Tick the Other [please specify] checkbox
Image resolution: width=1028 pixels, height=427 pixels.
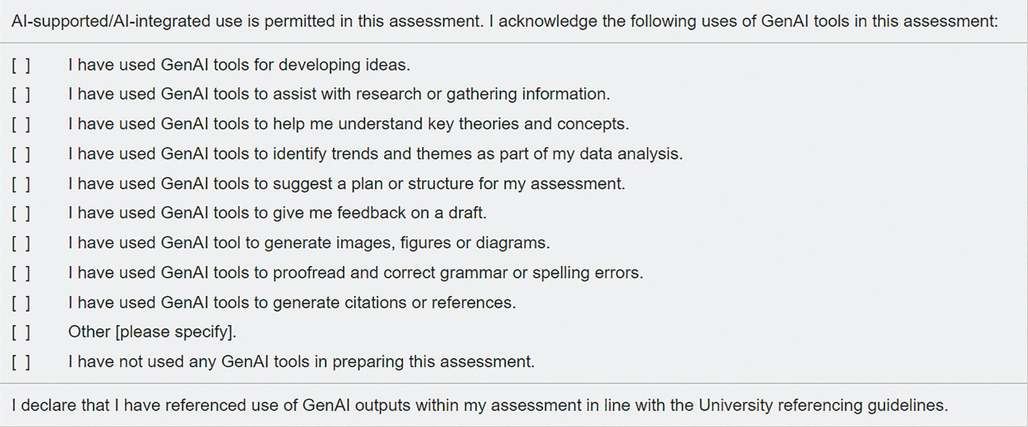tap(21, 332)
